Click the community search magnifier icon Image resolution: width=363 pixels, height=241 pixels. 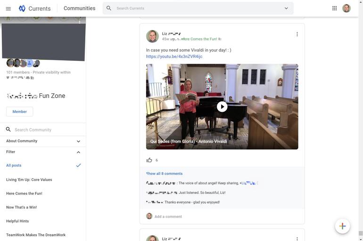(x=8, y=129)
